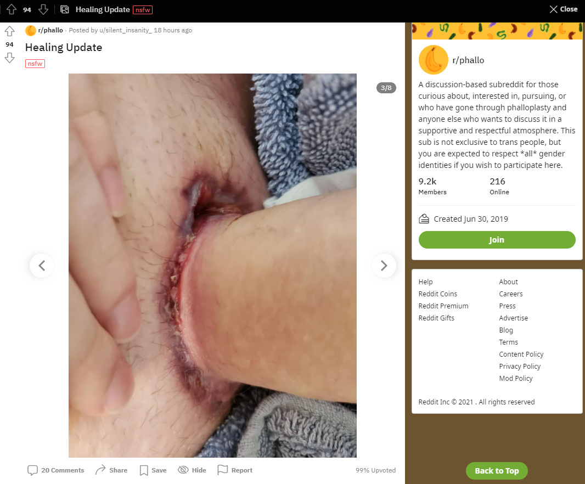Go to the next gallery image

click(x=384, y=266)
